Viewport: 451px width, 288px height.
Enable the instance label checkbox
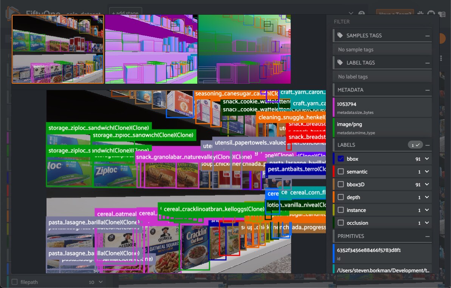tap(341, 210)
